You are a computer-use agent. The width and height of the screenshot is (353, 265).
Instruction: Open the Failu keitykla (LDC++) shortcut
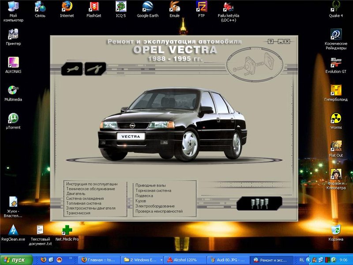coord(228,11)
